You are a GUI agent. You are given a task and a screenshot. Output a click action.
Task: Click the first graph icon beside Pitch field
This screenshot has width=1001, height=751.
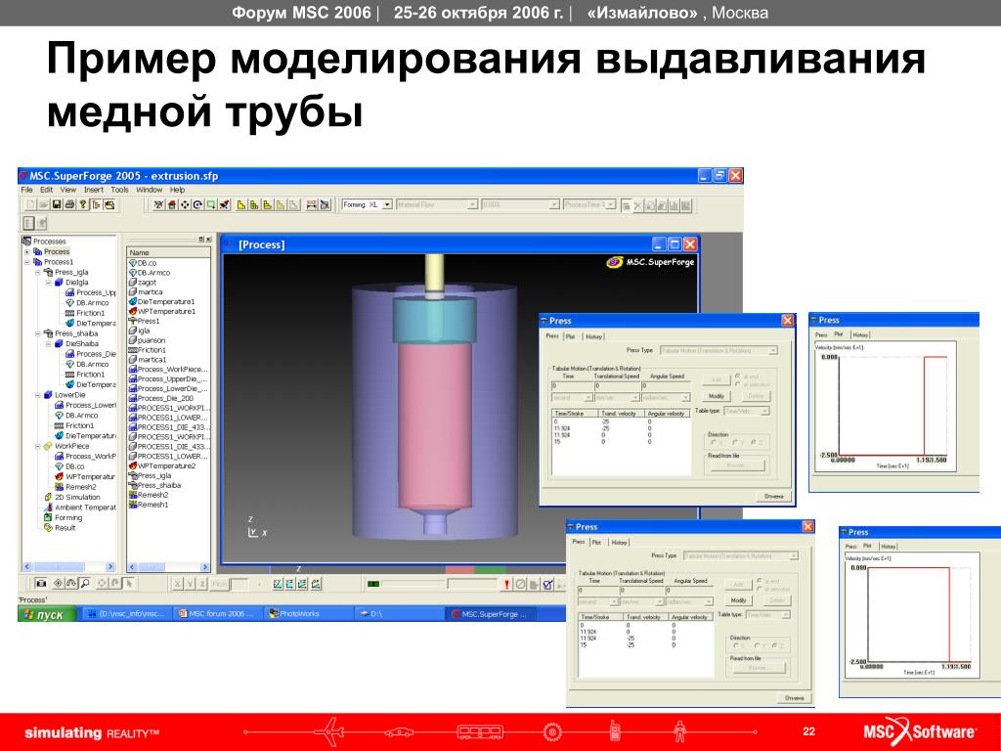pyautogui.click(x=277, y=584)
